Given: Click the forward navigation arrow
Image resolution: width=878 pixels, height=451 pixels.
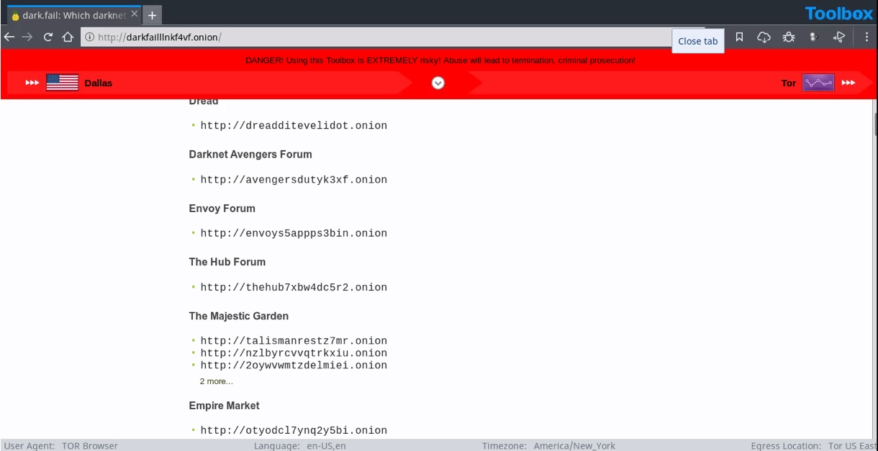Looking at the screenshot, I should [27, 37].
